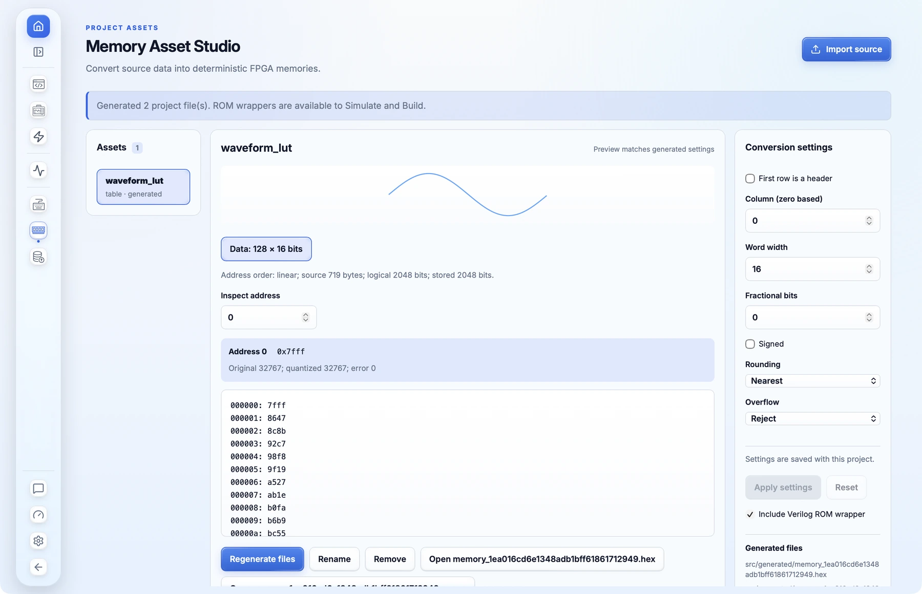This screenshot has width=922, height=594.
Task: Click the Address 0 0x7fff summary
Action: click(x=467, y=360)
